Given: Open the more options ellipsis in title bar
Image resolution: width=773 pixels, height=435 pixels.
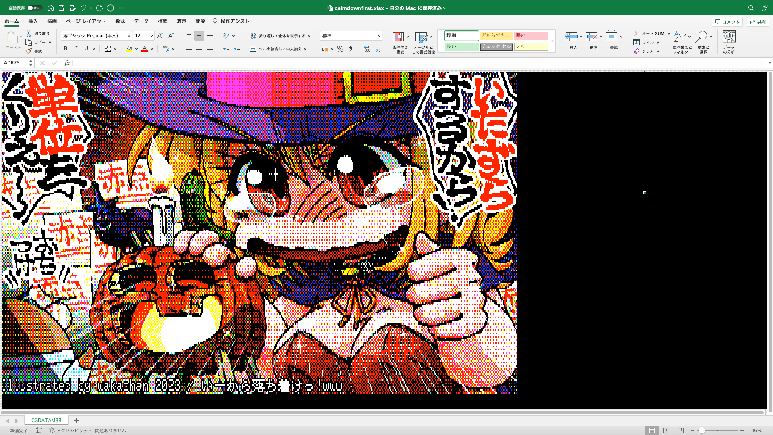Looking at the screenshot, I should pyautogui.click(x=121, y=8).
